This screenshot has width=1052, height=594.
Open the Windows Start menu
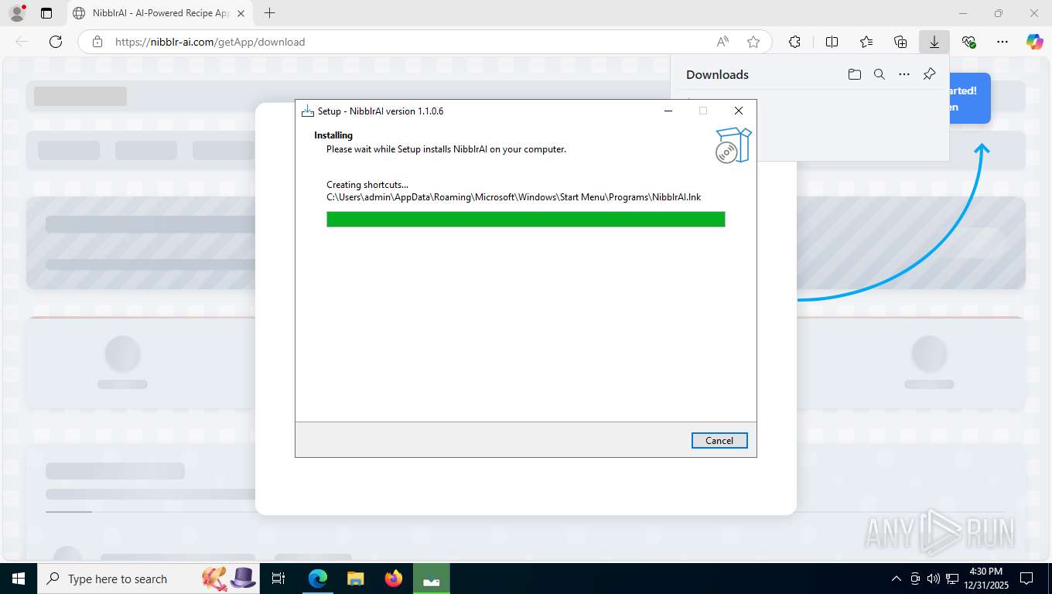18,579
